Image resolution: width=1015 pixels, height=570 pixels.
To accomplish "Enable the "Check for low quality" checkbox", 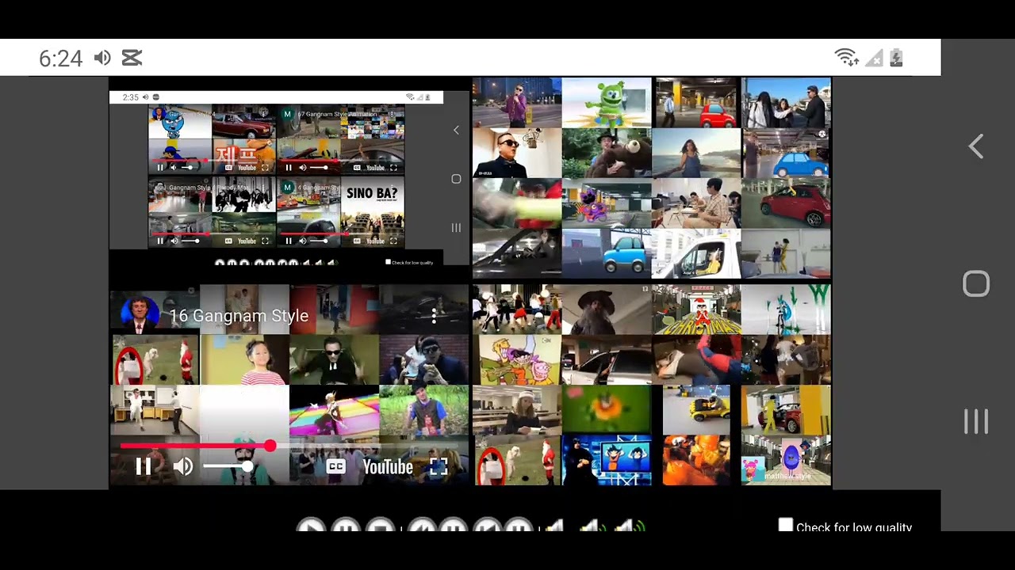I will (786, 526).
